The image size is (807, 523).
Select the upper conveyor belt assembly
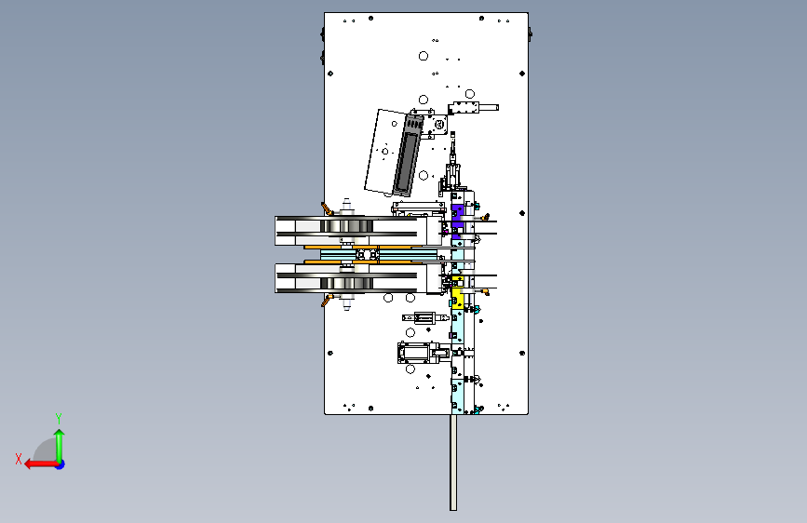point(357,230)
